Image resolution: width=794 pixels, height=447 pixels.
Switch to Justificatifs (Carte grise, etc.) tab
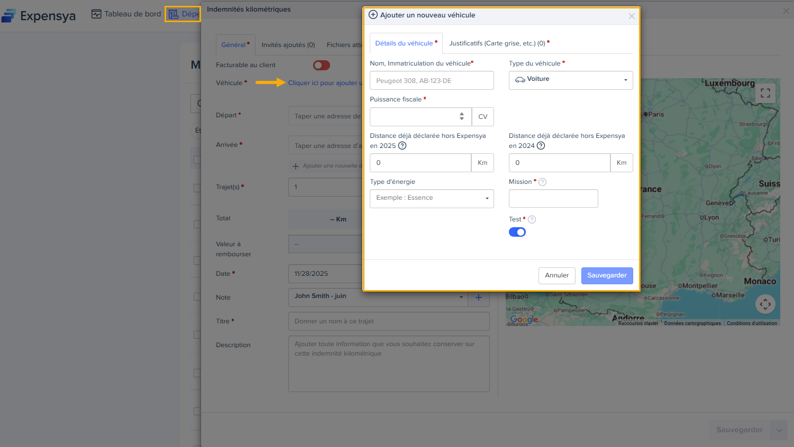(x=497, y=43)
